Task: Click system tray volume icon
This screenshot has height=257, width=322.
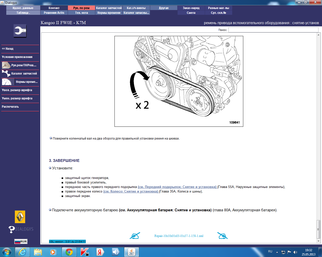Action: tap(295, 252)
